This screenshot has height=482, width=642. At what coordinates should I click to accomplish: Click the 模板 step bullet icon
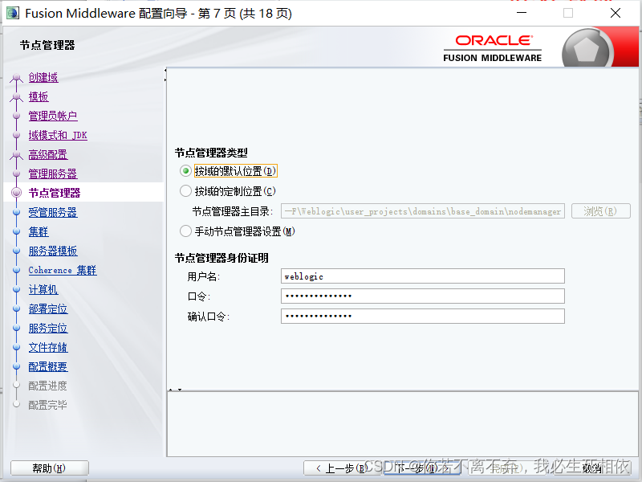pyautogui.click(x=16, y=96)
